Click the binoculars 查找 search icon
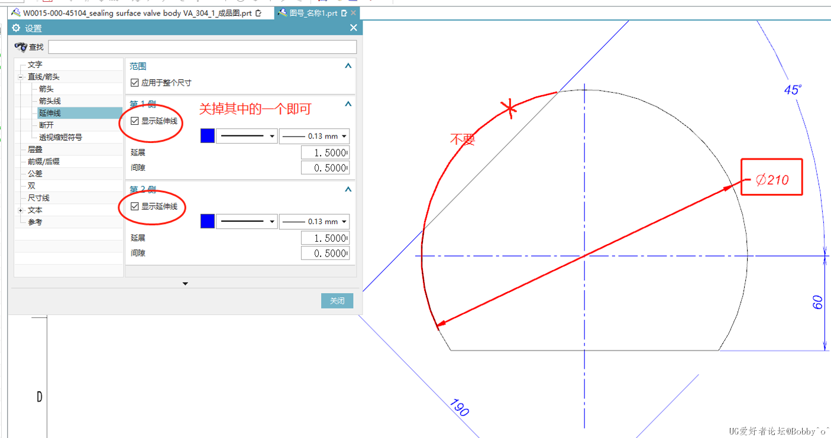831x438 pixels. tap(21, 47)
